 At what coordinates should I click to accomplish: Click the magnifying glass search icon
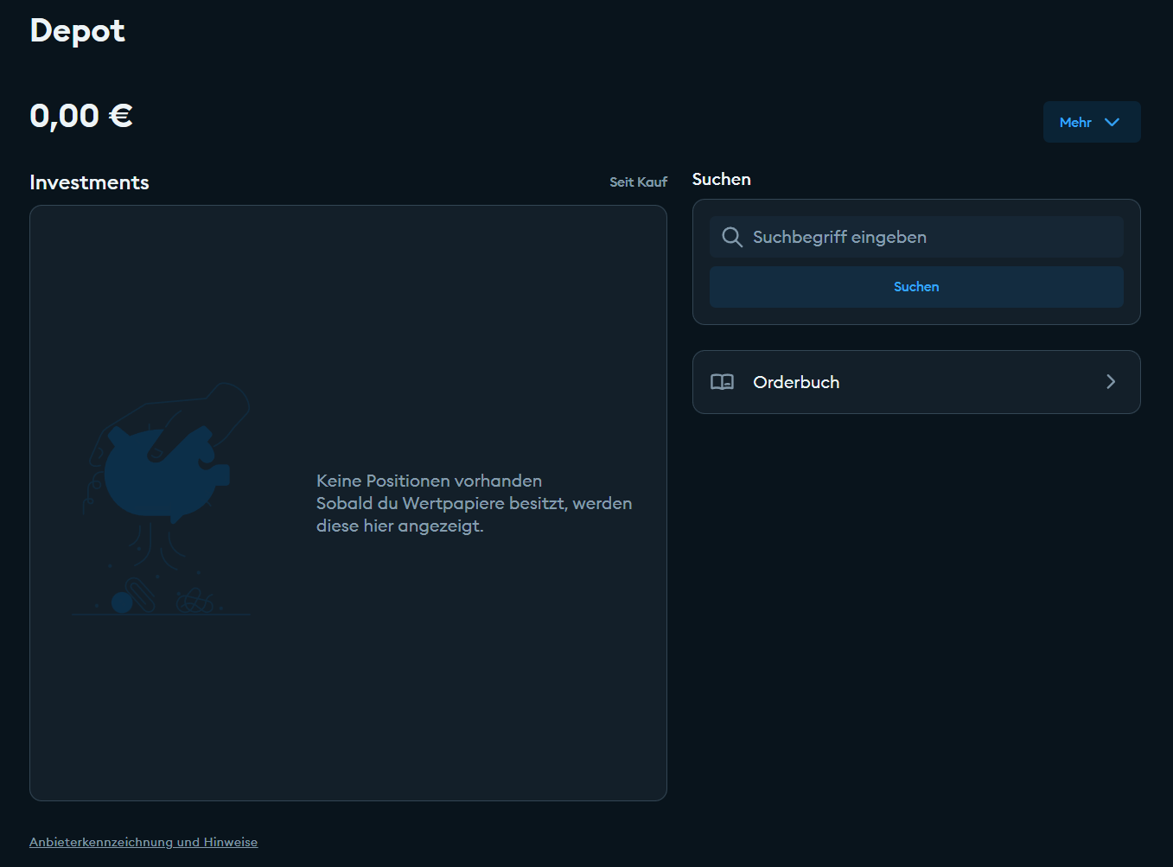click(x=731, y=237)
